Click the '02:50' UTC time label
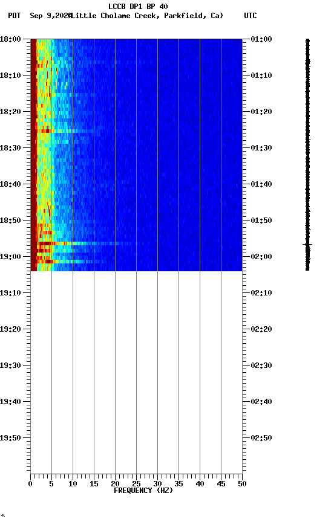The image size is (334, 522). (x=261, y=438)
